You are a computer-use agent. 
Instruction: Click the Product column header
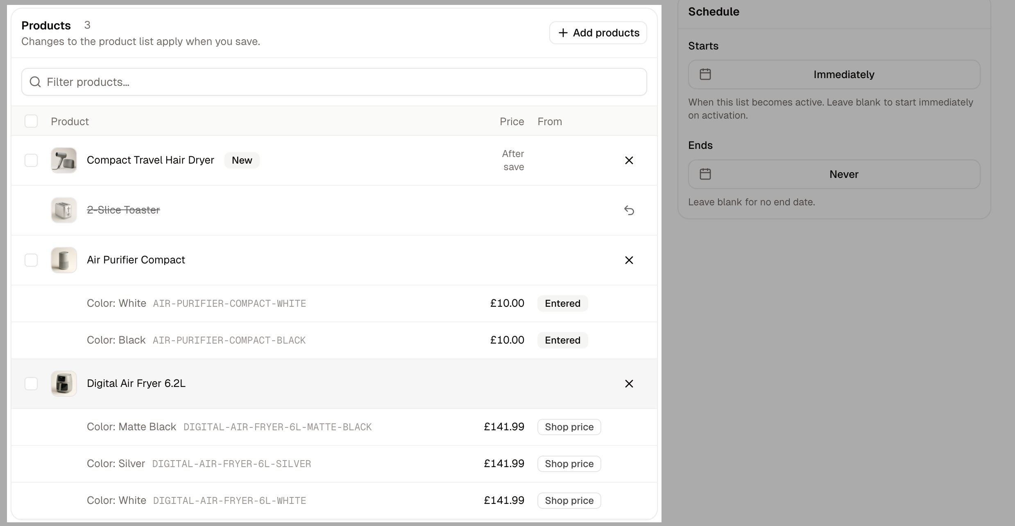click(x=70, y=121)
